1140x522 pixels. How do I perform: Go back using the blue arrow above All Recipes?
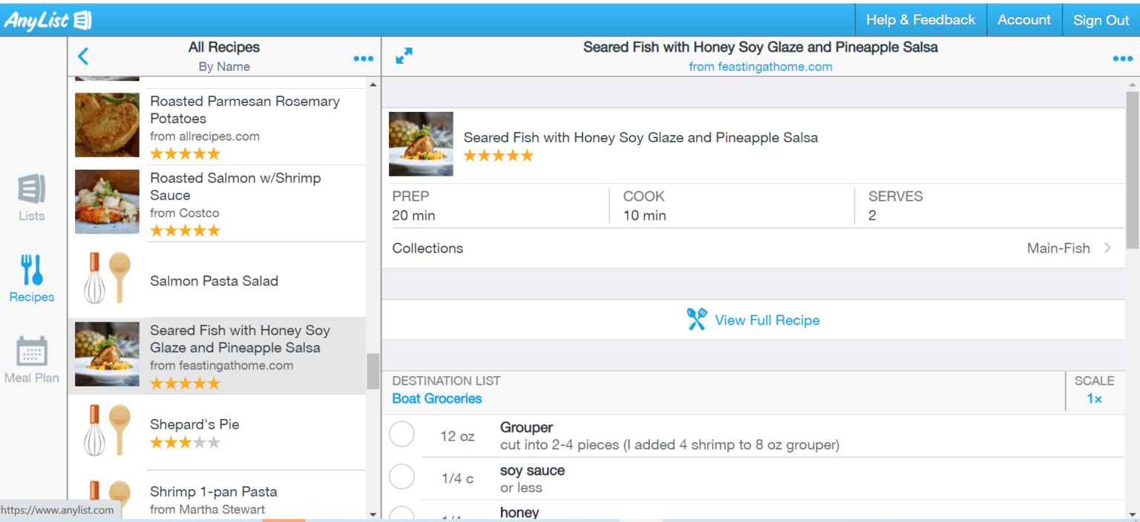coord(83,56)
